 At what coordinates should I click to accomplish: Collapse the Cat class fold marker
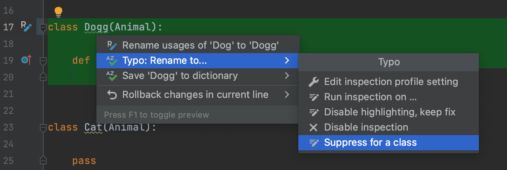(x=43, y=127)
